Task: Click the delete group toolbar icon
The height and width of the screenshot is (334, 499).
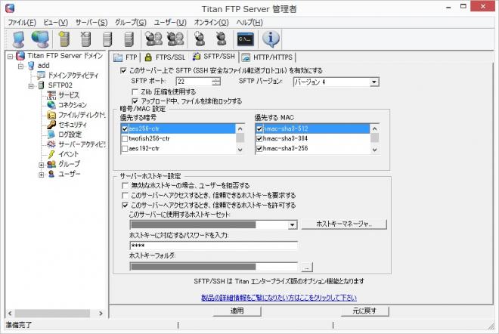Action: coord(175,39)
